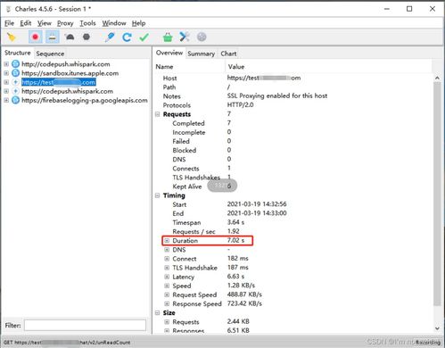
Task: Click the Filter input field
Action: point(85,325)
